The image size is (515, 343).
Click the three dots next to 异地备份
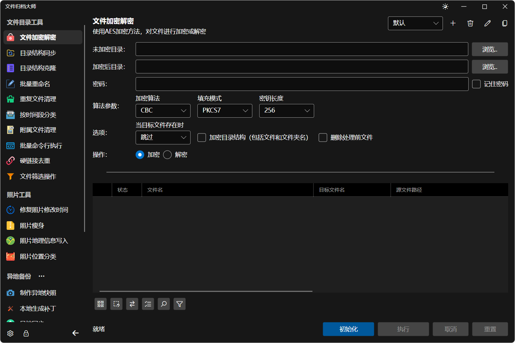tap(42, 276)
